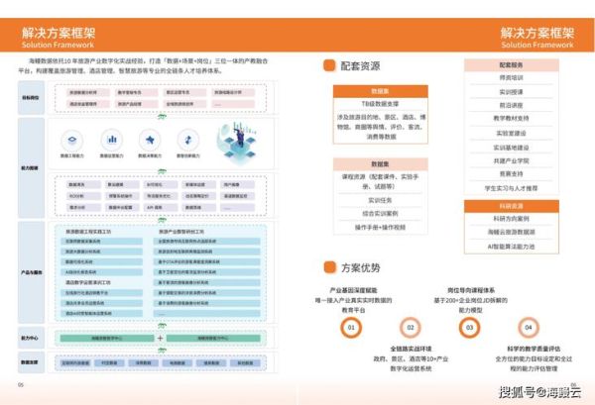Viewport: 595px width, 405px height.
Task: Click the 数据支撑 row label
Action: click(30, 362)
